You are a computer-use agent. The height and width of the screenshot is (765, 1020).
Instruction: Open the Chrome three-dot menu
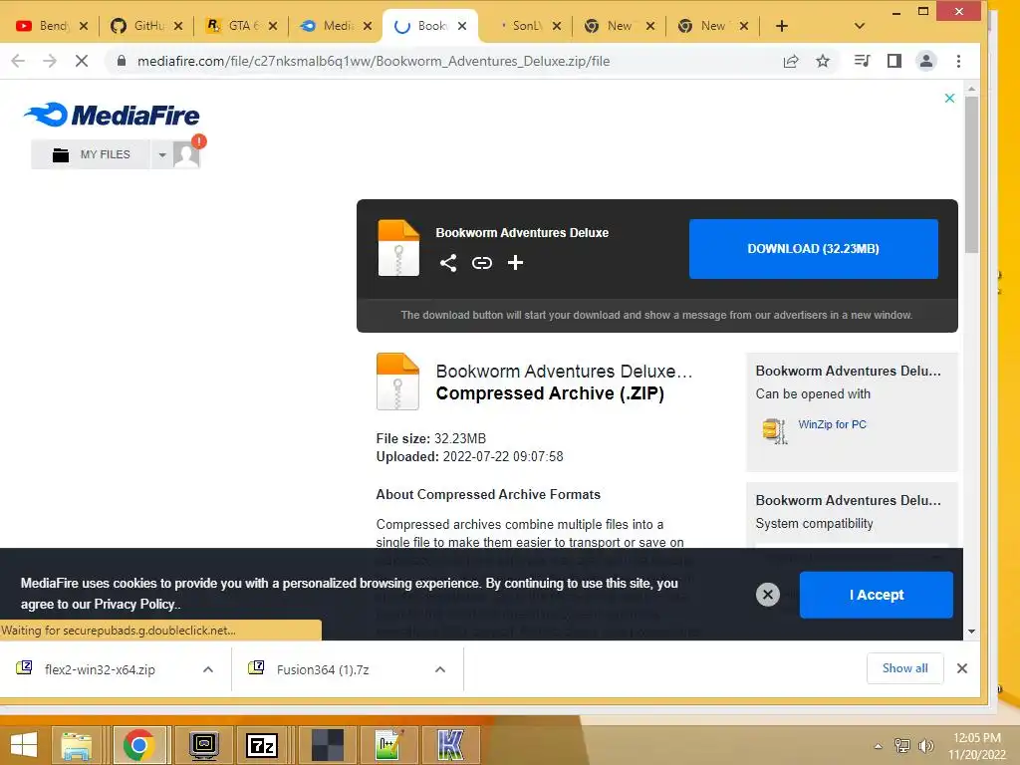[x=958, y=61]
